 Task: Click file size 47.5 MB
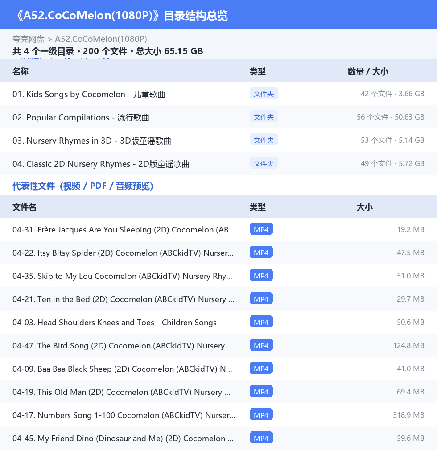click(411, 253)
